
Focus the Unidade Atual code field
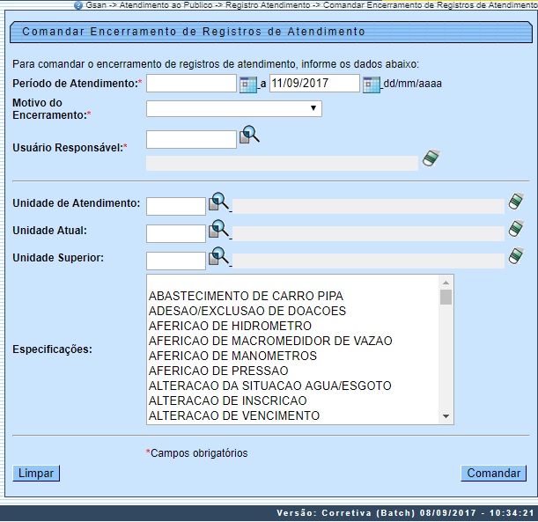tap(176, 233)
